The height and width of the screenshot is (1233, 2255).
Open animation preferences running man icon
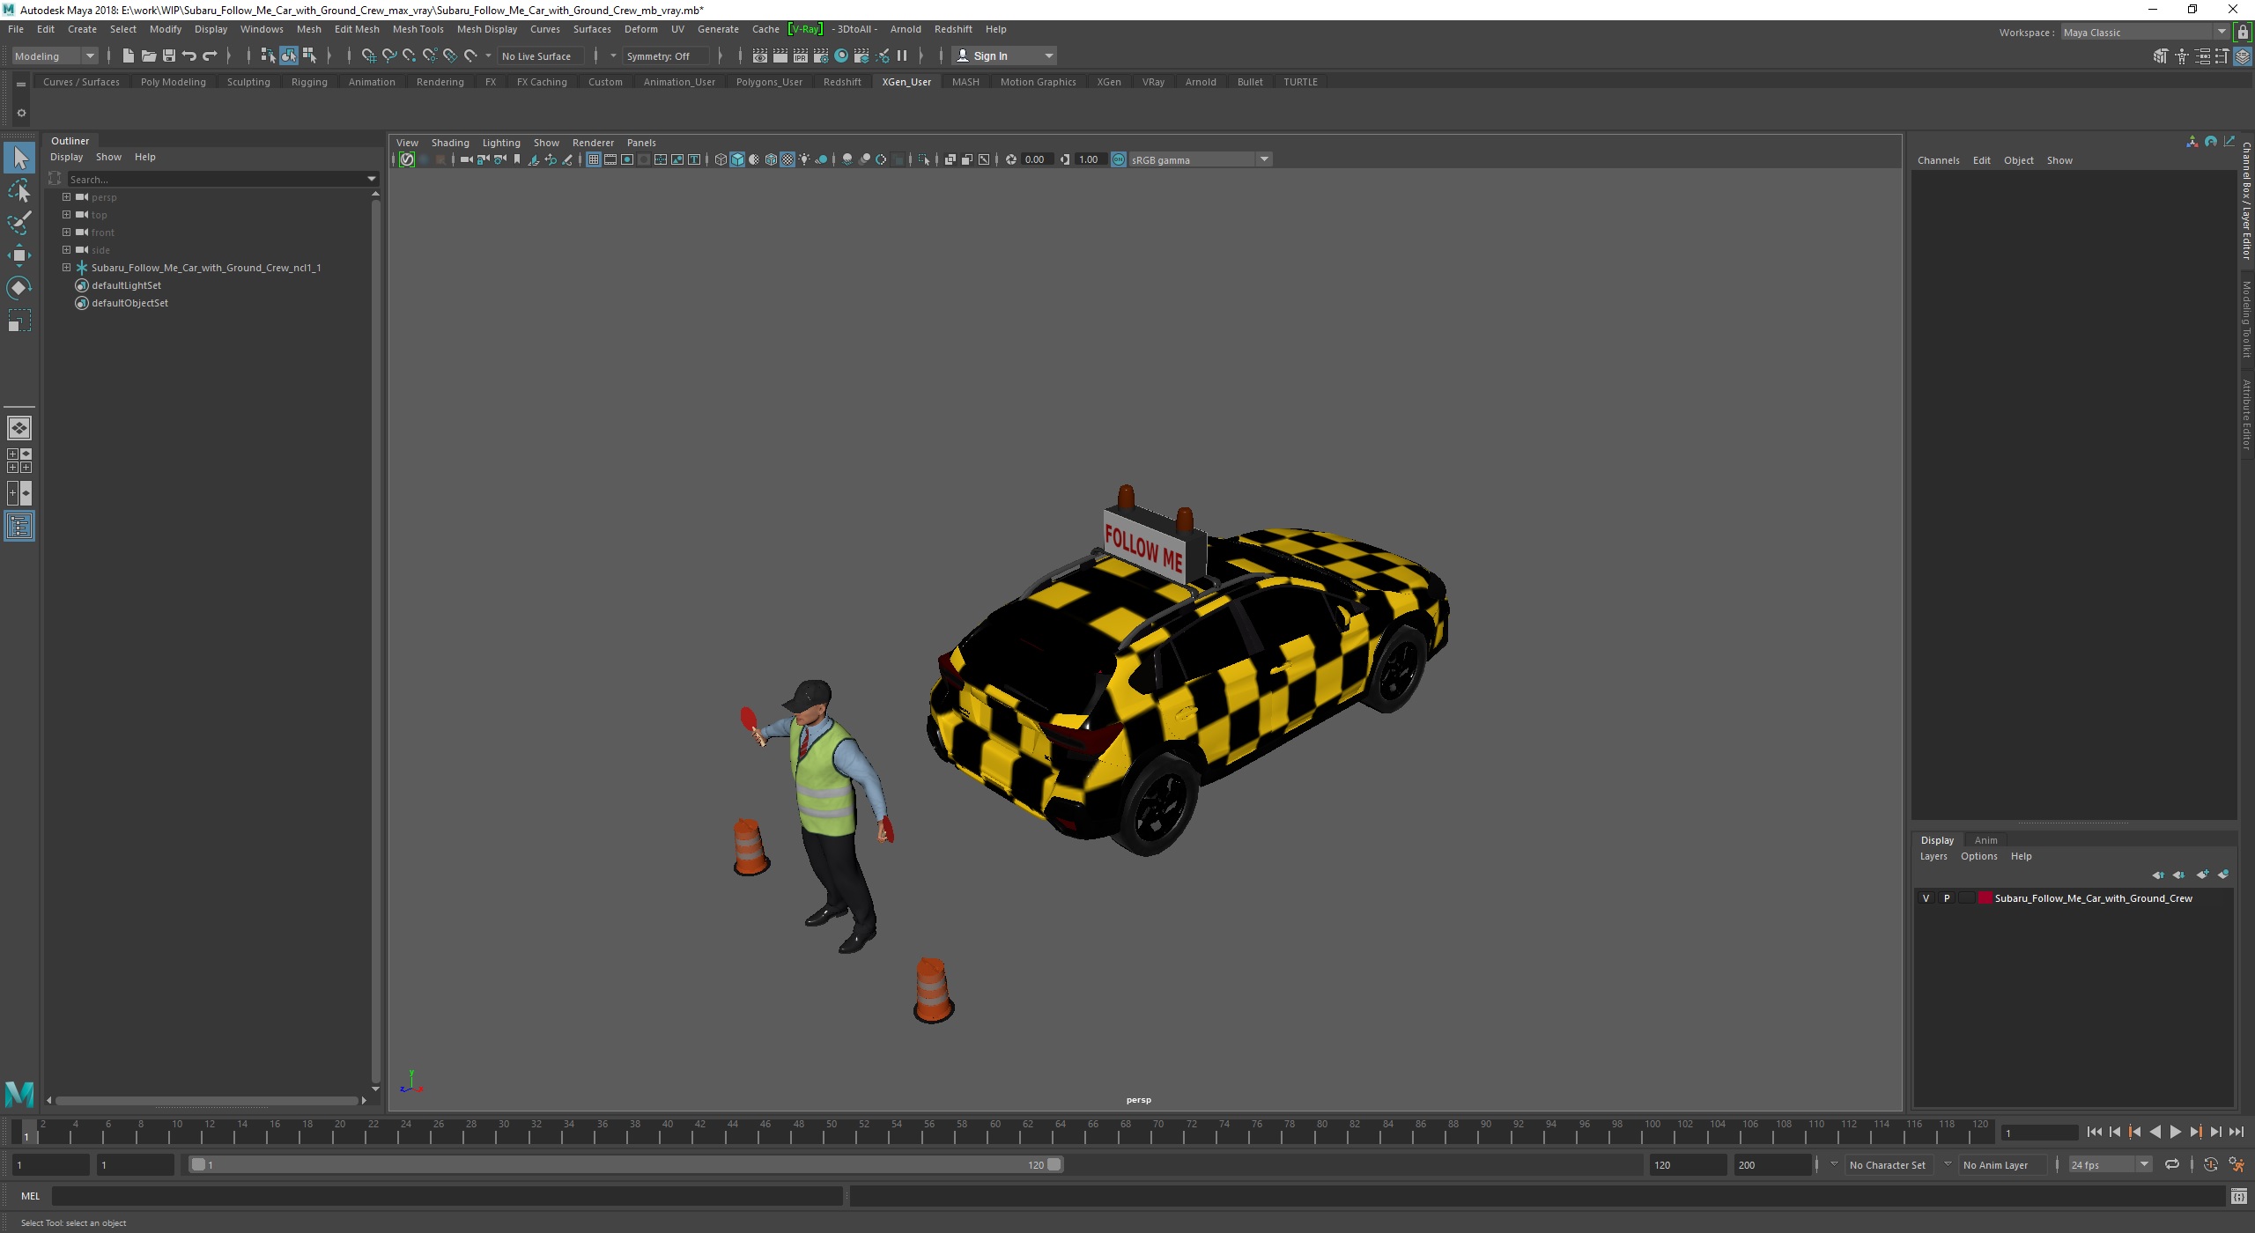pos(2237,1164)
